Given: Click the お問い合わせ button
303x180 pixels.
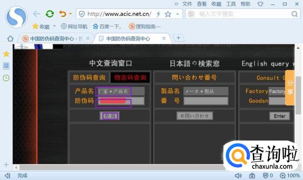Looking at the screenshot, I should [195, 116].
